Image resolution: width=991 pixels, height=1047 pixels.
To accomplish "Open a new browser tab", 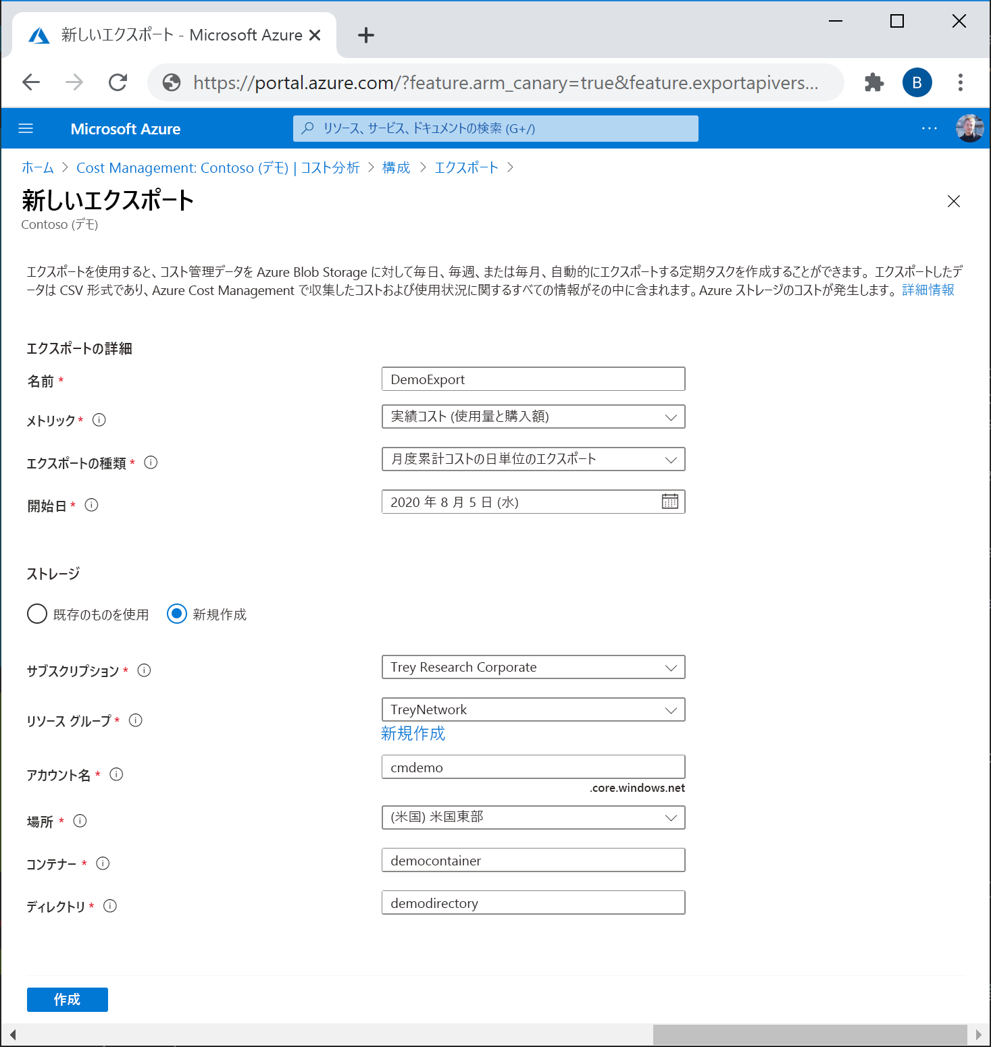I will [365, 35].
